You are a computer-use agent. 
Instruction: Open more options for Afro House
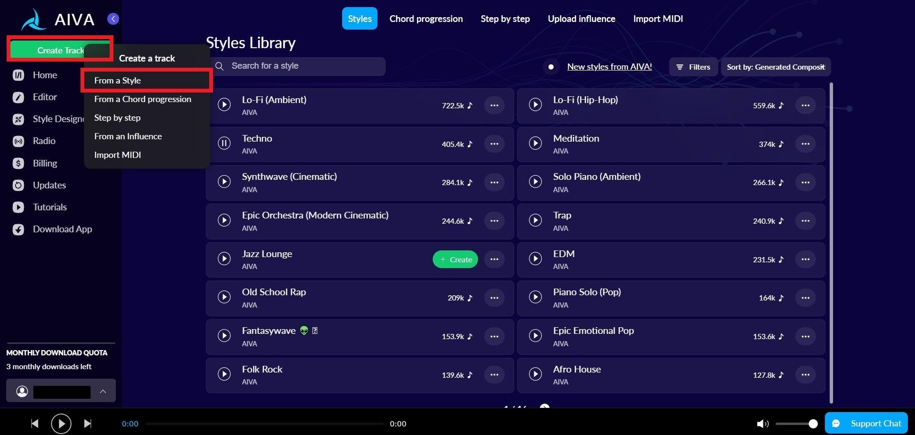(805, 374)
